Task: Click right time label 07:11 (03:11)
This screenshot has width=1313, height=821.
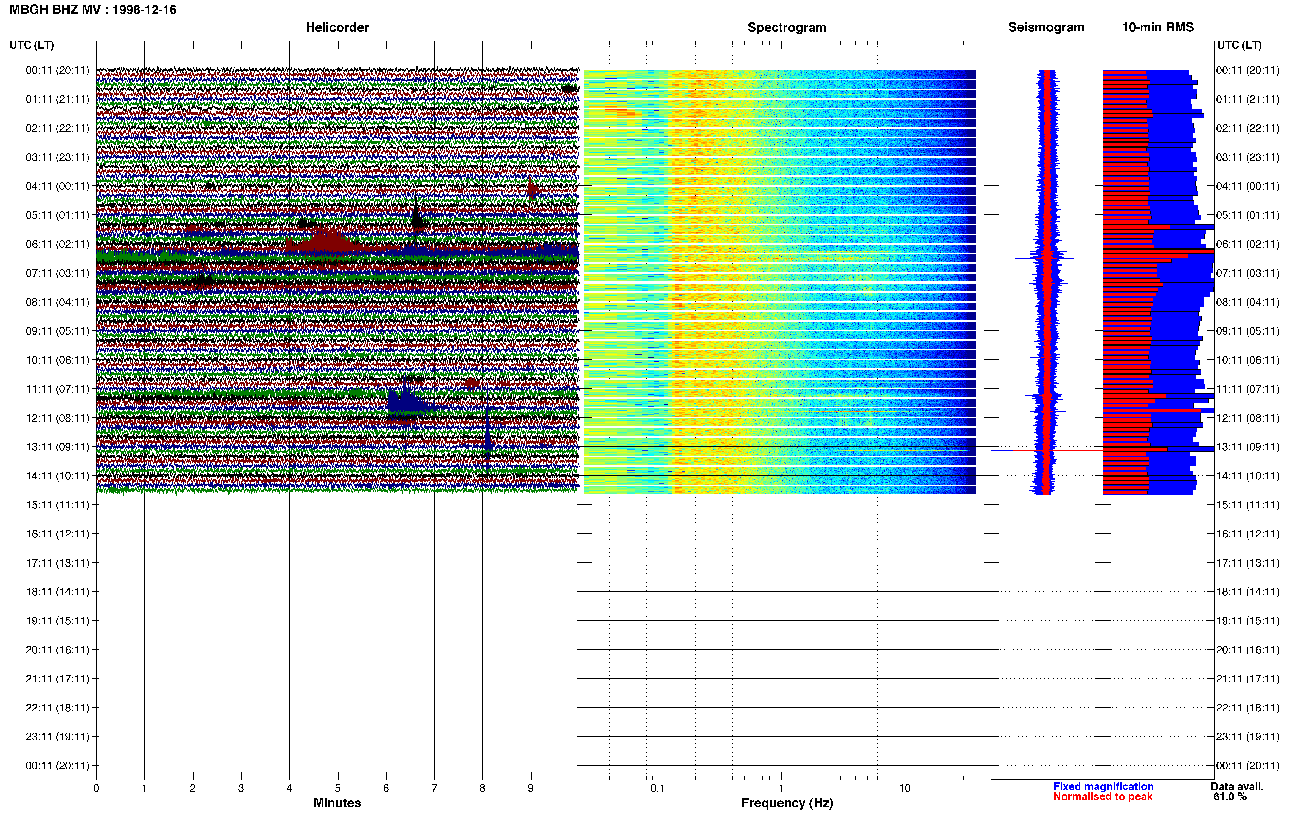Action: [1248, 273]
